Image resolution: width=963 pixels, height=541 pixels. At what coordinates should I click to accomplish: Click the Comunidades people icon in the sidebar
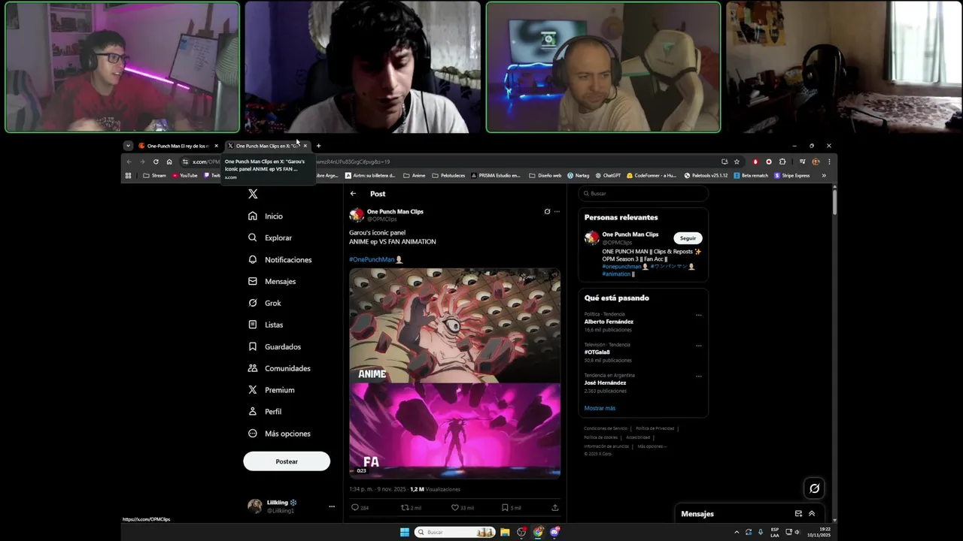[253, 368]
